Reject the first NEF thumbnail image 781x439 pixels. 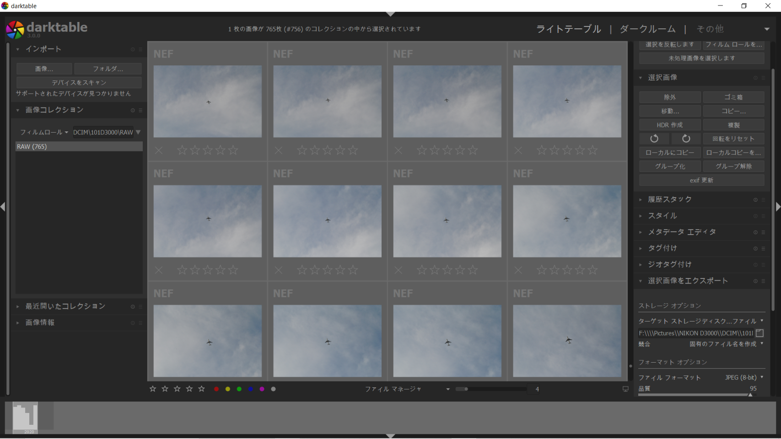[x=159, y=150]
